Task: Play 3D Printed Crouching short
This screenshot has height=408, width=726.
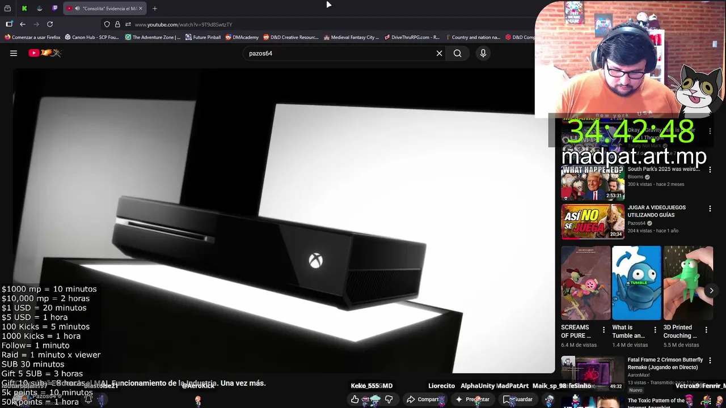Action: [x=688, y=283]
